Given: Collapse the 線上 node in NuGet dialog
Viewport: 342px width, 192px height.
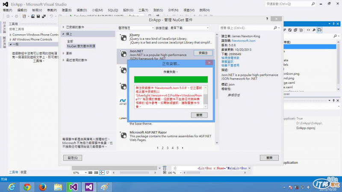Looking at the screenshot, I should click(x=63, y=34).
